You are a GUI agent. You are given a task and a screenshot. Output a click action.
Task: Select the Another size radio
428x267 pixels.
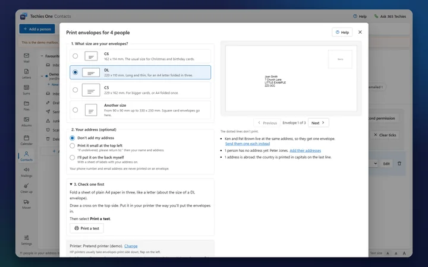(x=75, y=110)
